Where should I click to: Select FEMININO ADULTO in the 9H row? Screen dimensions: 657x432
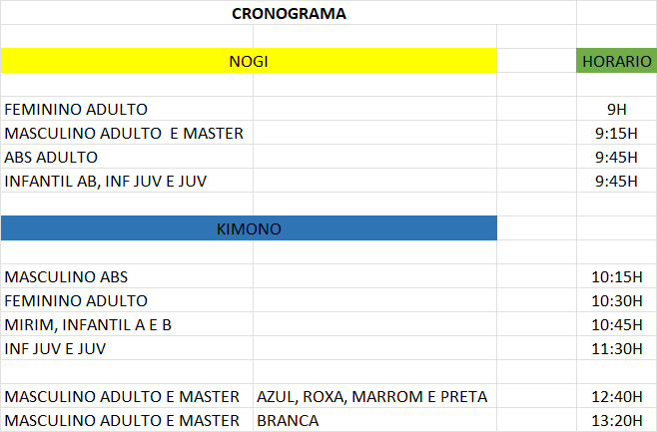[x=76, y=109]
